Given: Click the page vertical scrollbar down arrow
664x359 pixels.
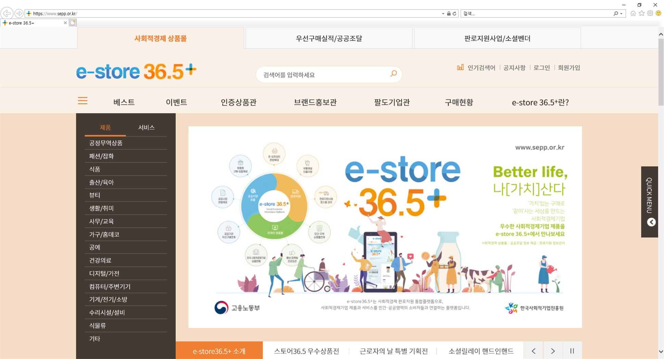Looking at the screenshot, I should pyautogui.click(x=661, y=351).
